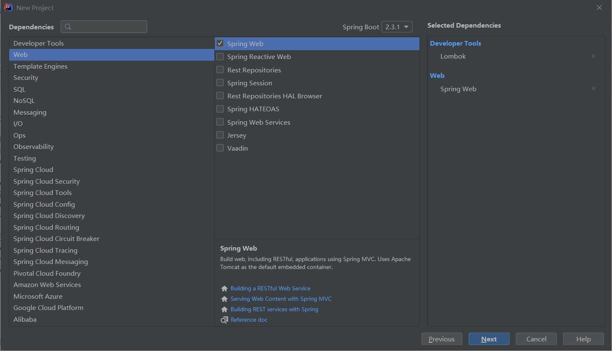Open the Ops category
Image resolution: width=612 pixels, height=351 pixels.
[x=112, y=135]
